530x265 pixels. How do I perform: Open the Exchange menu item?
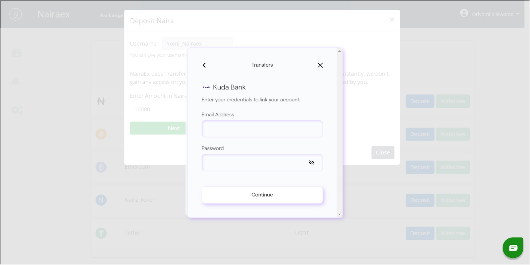pyautogui.click(x=112, y=16)
